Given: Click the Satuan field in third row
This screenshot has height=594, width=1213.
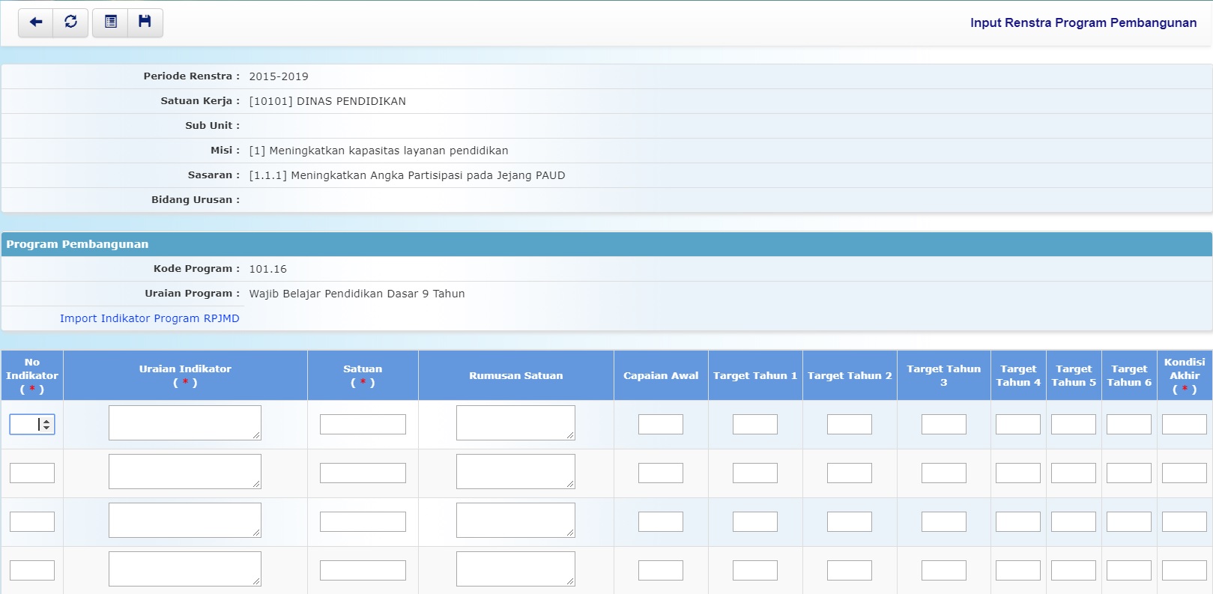Looking at the screenshot, I should click(x=363, y=521).
